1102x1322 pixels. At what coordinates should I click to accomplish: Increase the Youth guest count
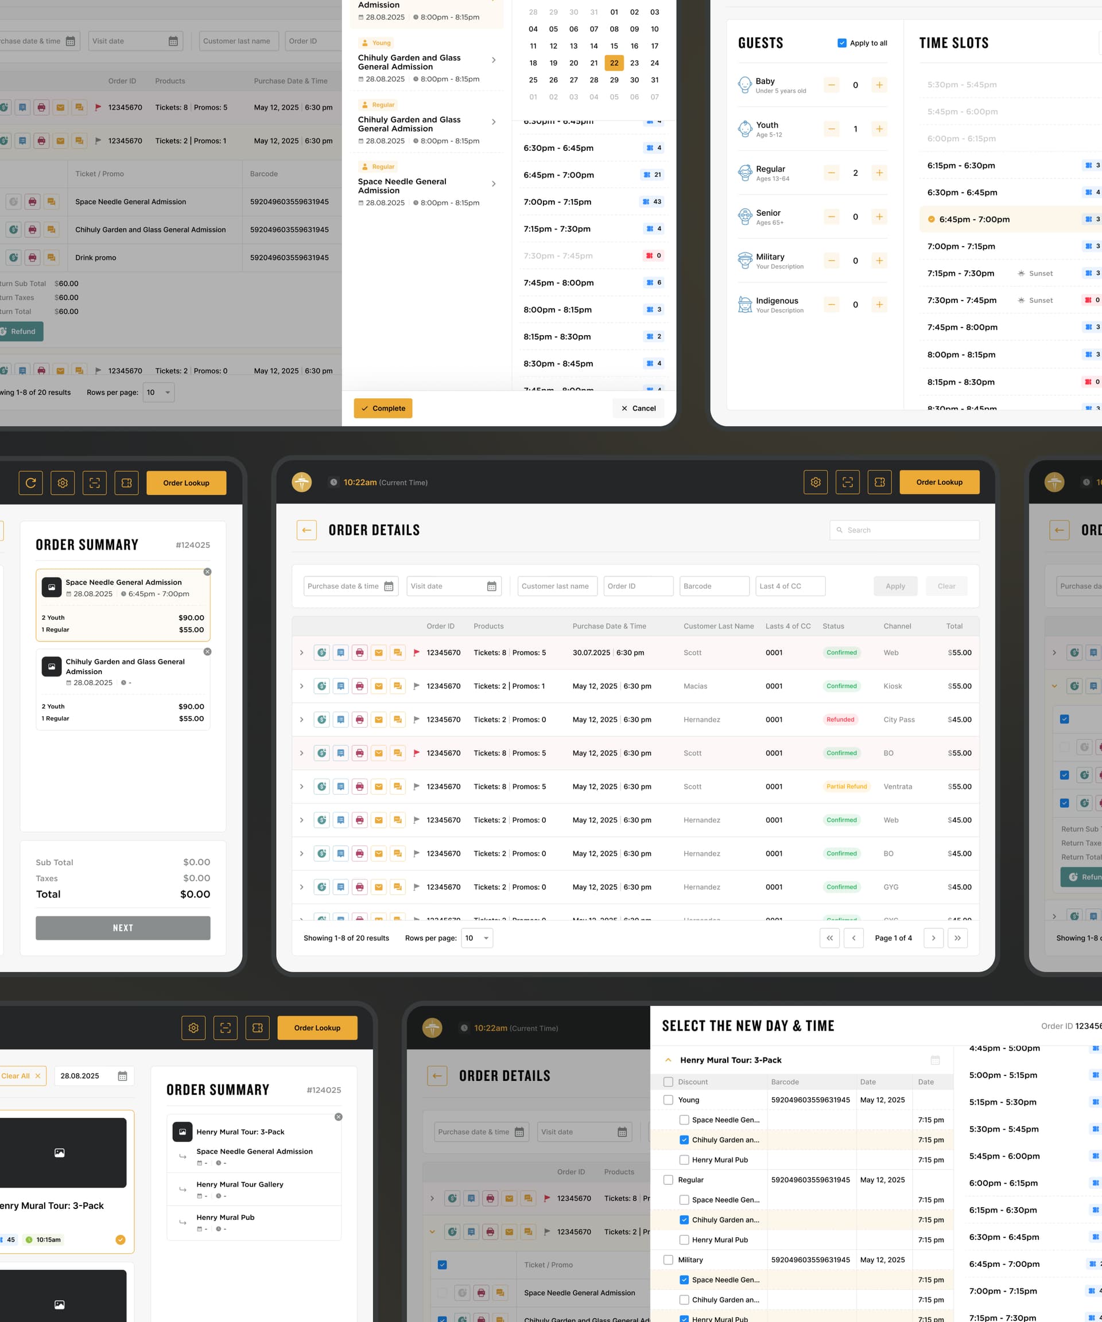click(879, 129)
